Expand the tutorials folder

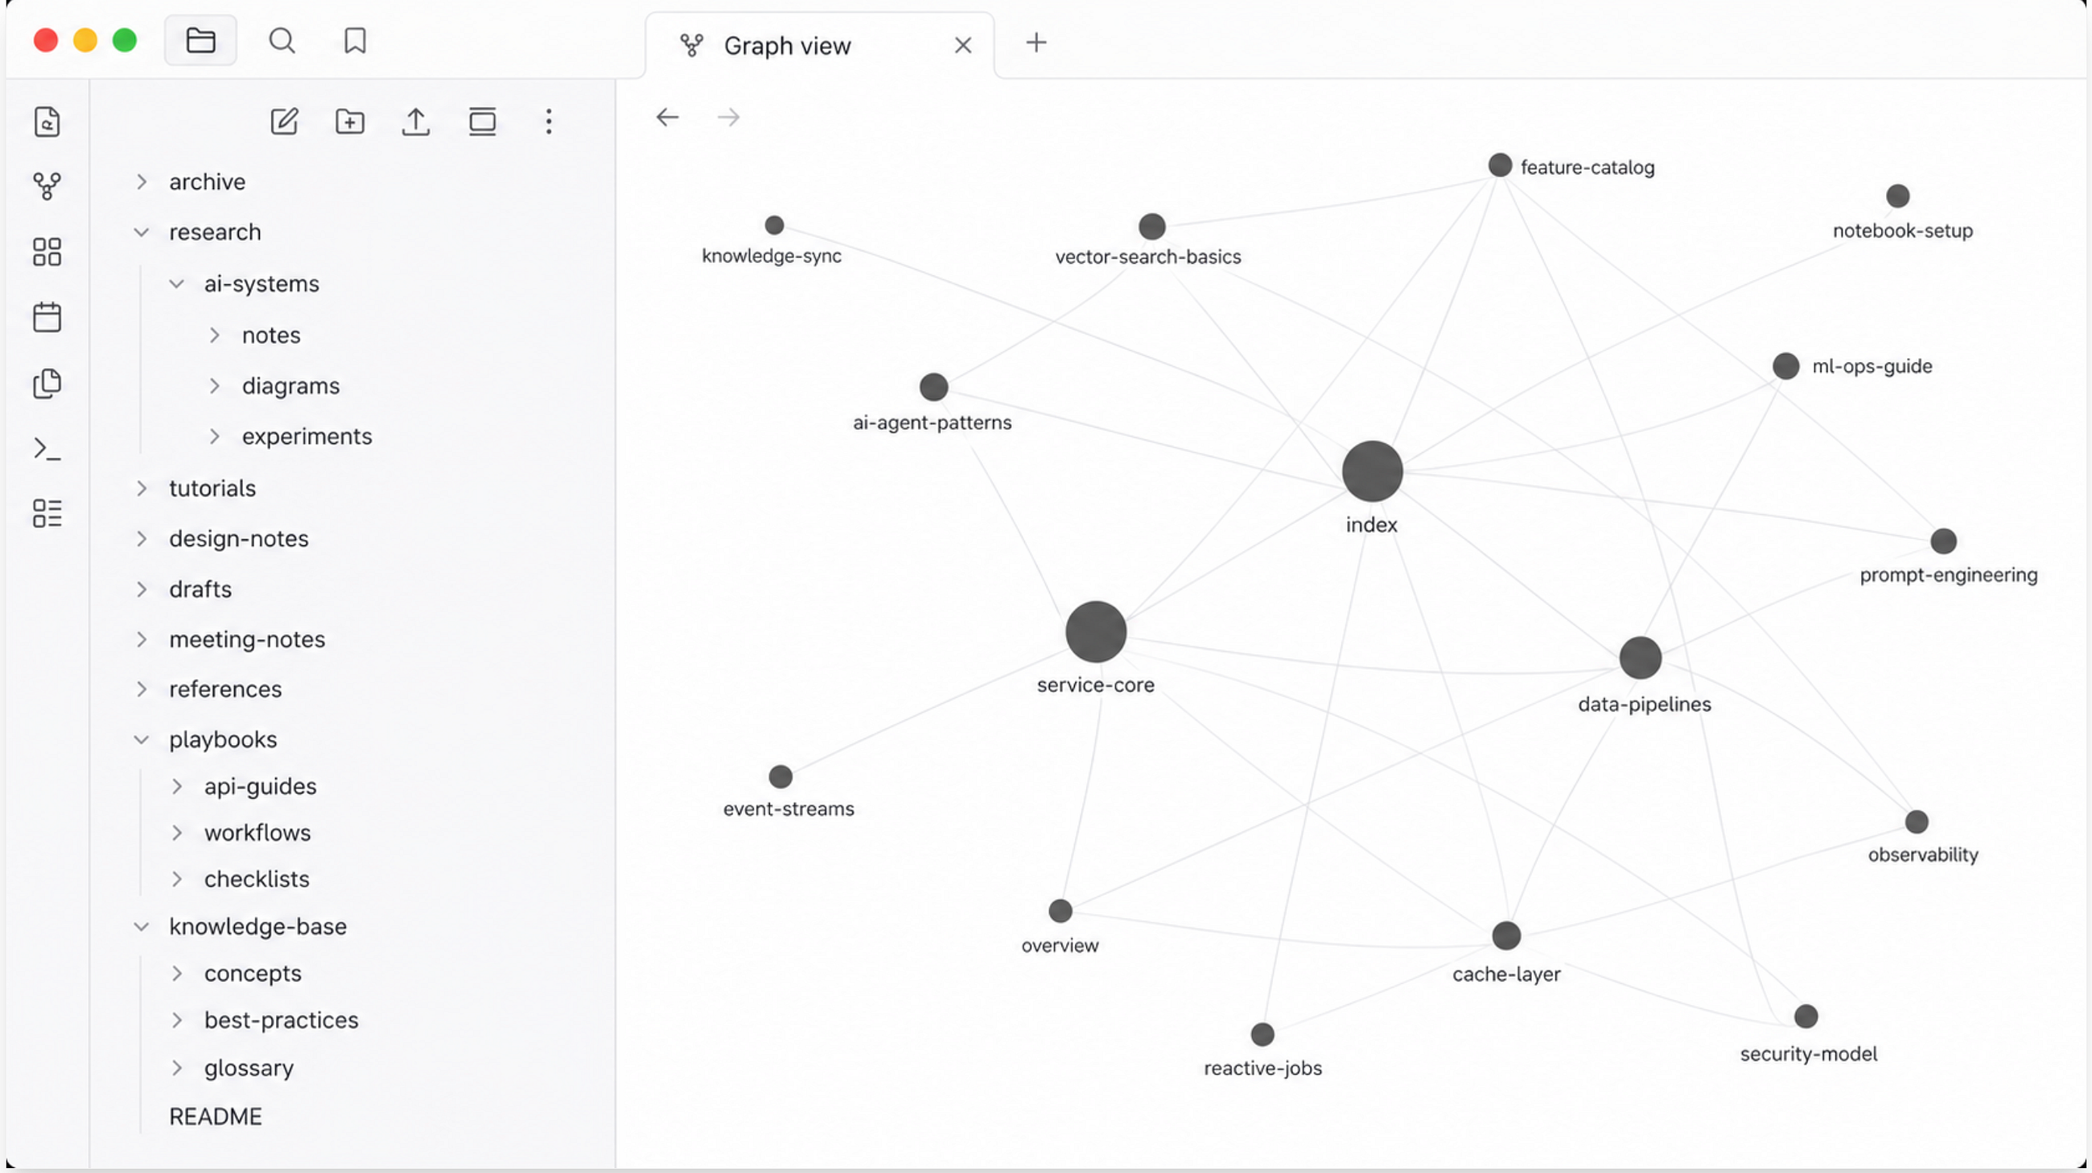142,488
